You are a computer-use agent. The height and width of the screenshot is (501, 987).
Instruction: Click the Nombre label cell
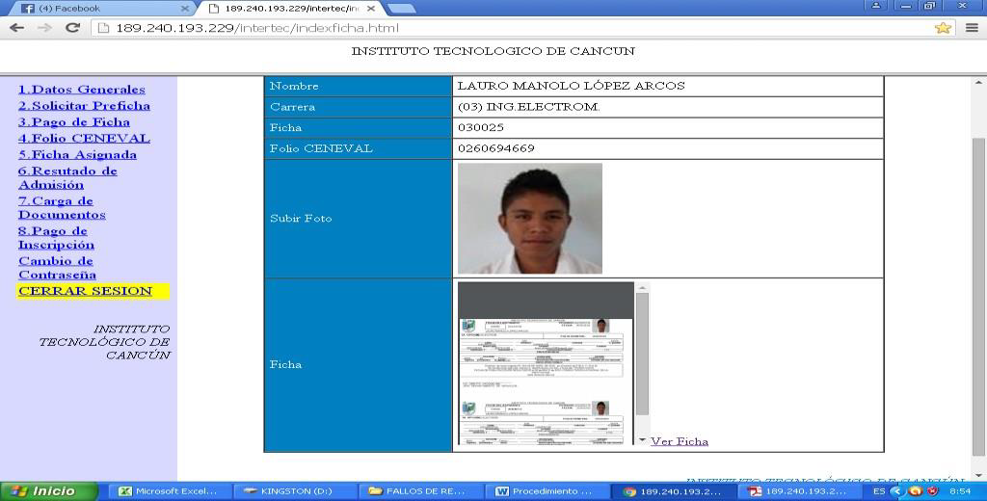pyautogui.click(x=359, y=86)
